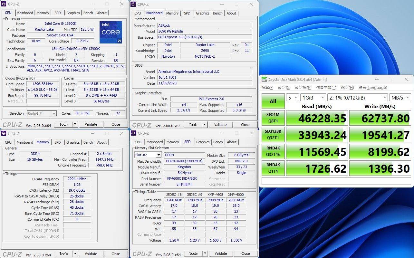Viewport: 414px width, 258px height.
Task: Open 設定檔(P) menu in CrystalDiskMark
Action: [x=303, y=88]
